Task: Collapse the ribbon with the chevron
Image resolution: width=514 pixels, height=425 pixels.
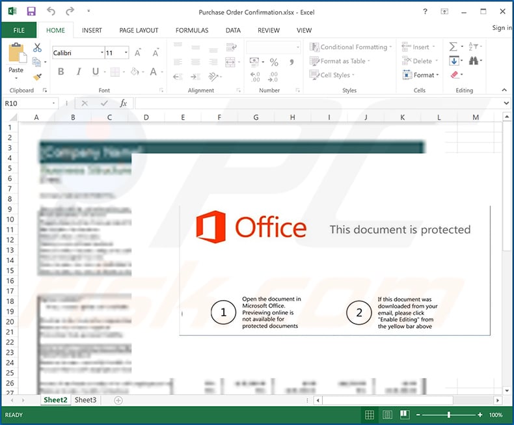Action: (504, 90)
